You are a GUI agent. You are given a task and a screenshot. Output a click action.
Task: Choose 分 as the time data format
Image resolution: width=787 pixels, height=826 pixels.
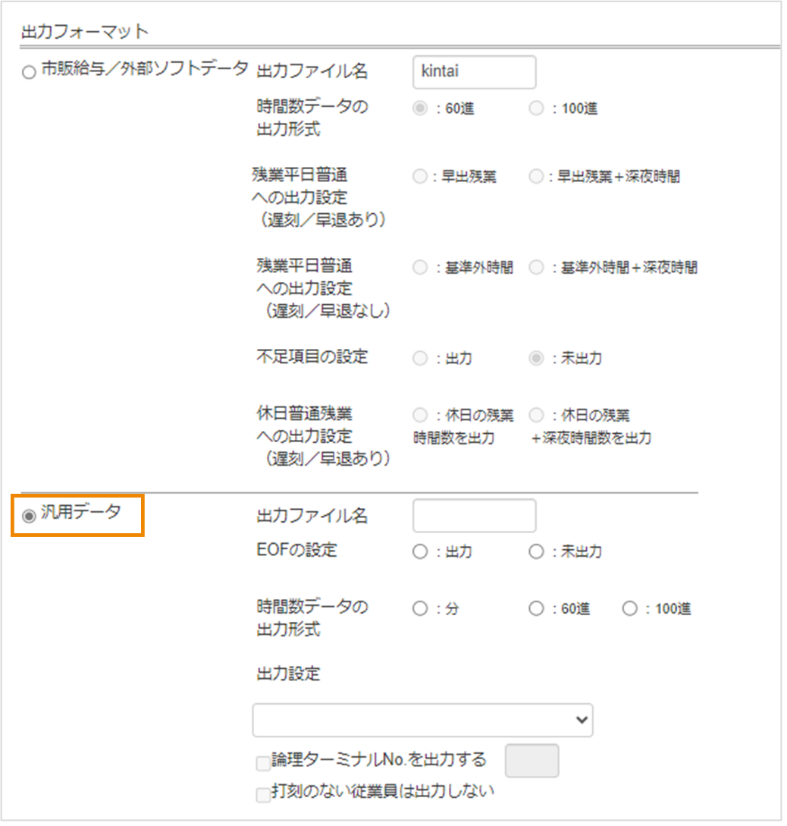pos(419,609)
